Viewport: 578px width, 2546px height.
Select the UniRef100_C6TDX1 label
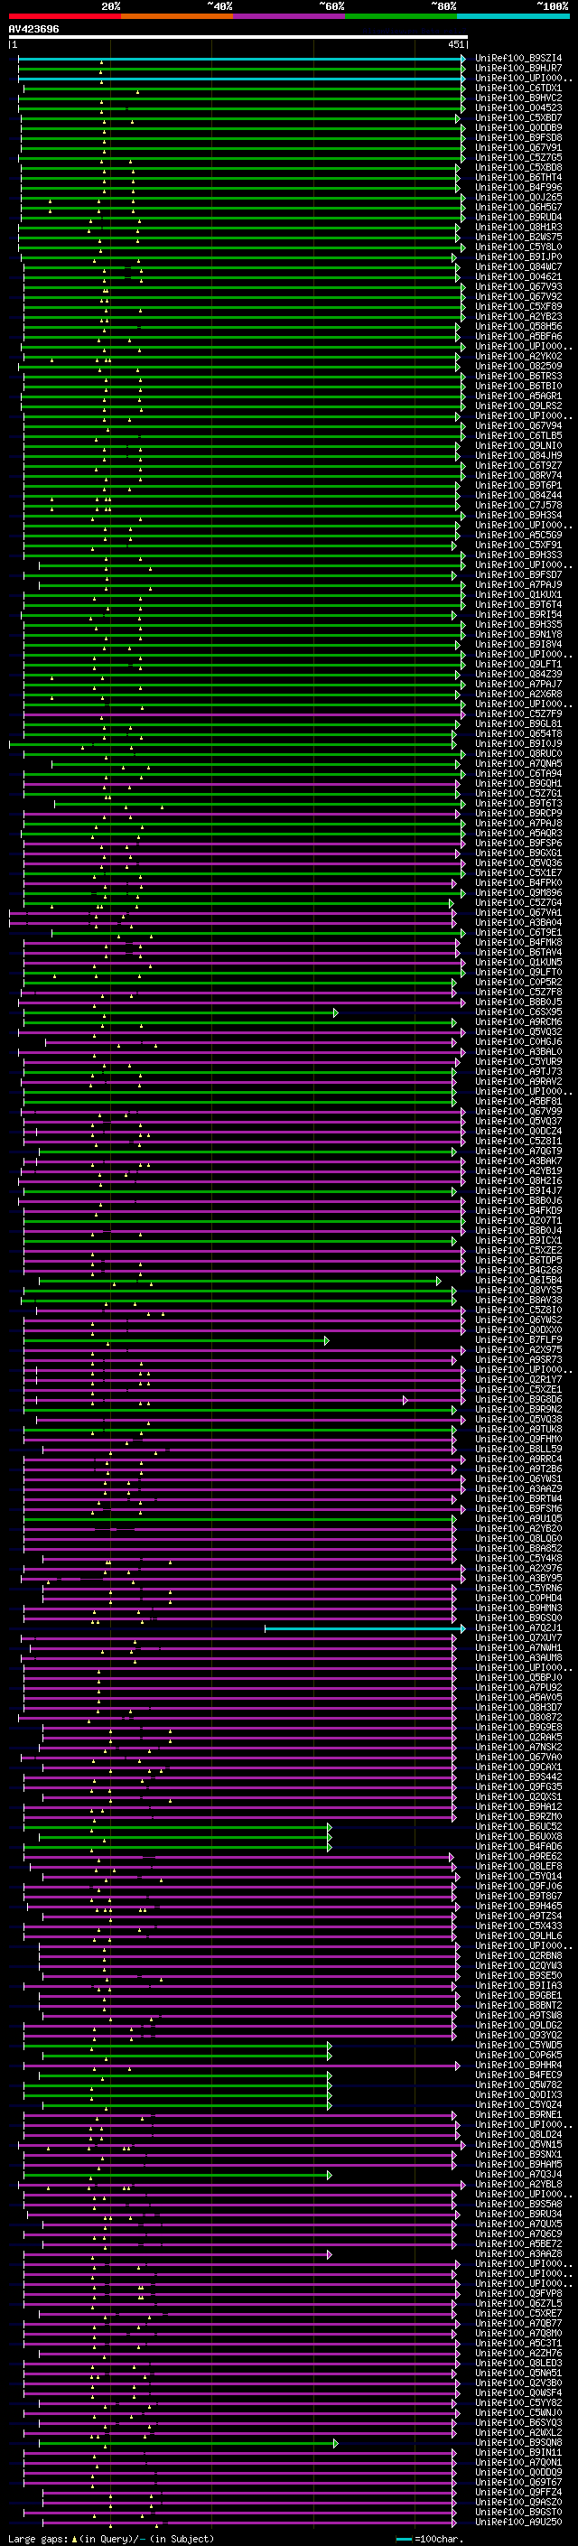(x=518, y=89)
